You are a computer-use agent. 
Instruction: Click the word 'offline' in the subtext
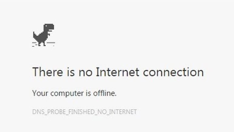click(x=104, y=93)
